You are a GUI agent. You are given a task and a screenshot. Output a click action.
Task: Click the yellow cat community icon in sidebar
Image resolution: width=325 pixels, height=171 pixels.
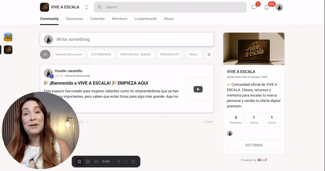click(8, 37)
